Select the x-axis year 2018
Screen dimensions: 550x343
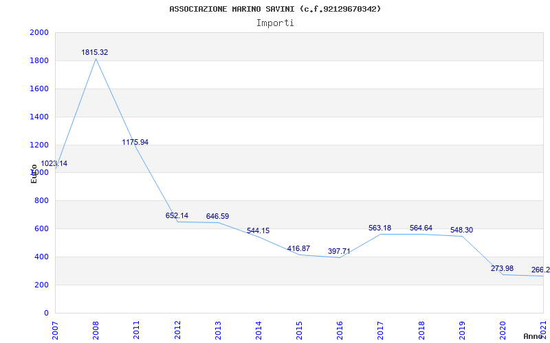click(421, 330)
